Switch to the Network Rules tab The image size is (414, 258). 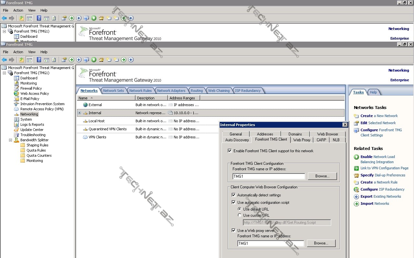140,91
